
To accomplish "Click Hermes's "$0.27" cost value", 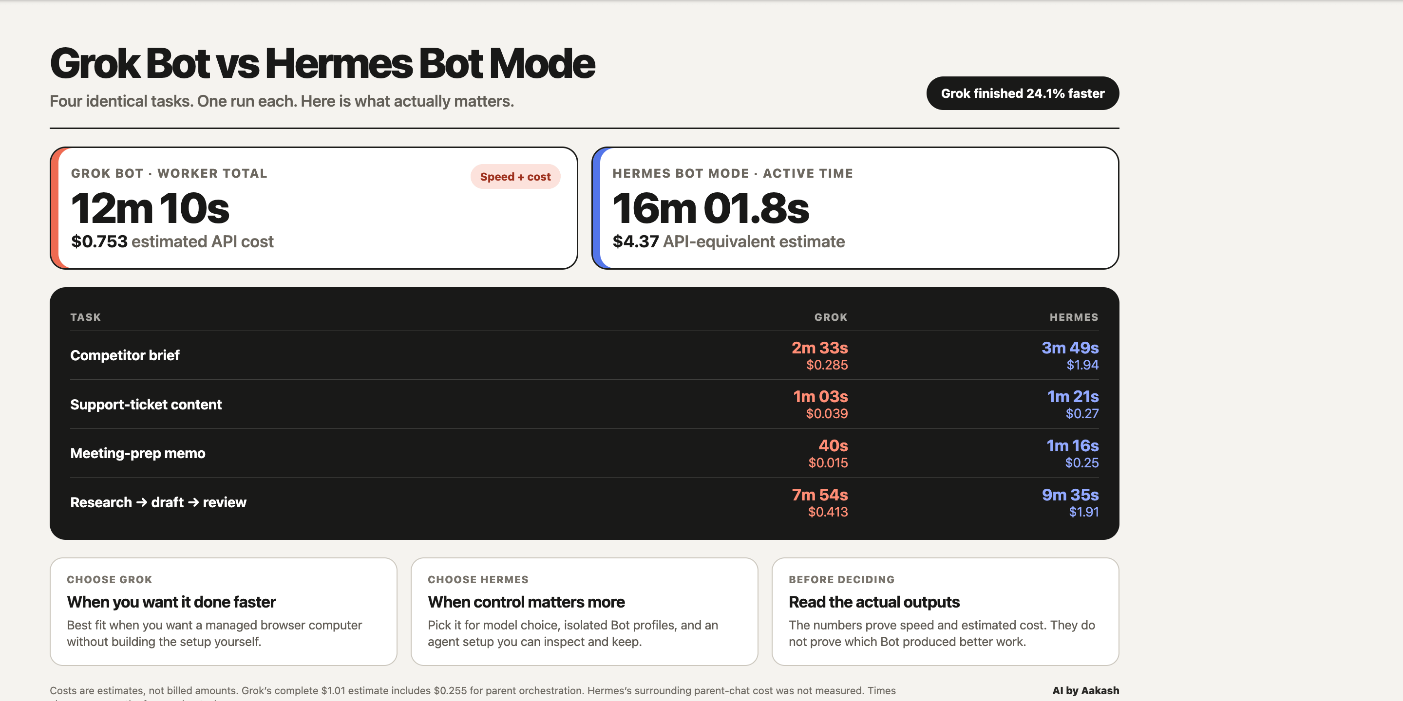I will tap(1082, 414).
